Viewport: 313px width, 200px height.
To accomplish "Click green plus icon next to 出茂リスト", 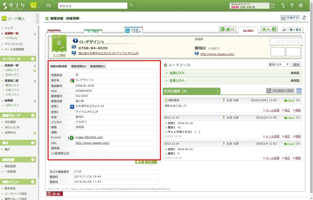I will click(x=35, y=71).
